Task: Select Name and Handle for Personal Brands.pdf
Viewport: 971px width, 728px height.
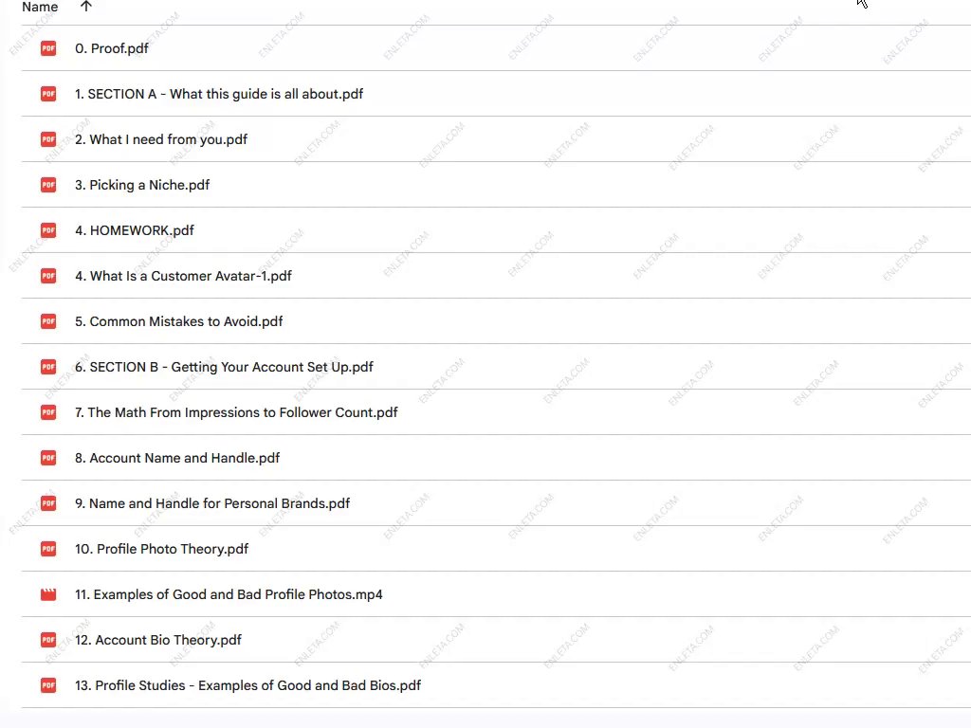Action: point(212,503)
